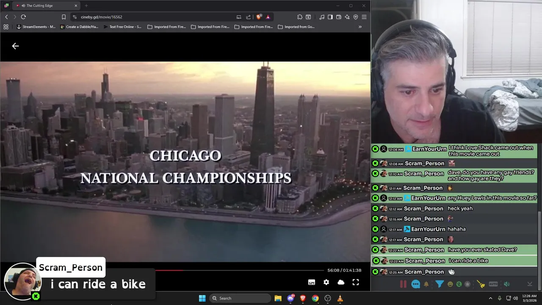Mute the tab via speaker icon on The Cutting Edge tab
Screen dimensions: 542x305
pos(23,6)
